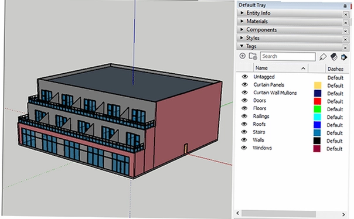The image size is (354, 219).
Task: Select the Roofs tag row
Action: (x=291, y=124)
